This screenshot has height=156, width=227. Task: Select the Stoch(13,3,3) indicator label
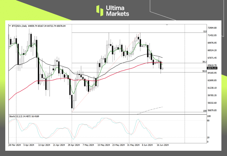tap(16, 117)
